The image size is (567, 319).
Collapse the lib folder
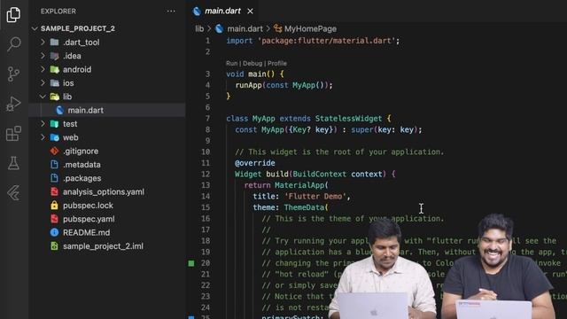point(43,97)
